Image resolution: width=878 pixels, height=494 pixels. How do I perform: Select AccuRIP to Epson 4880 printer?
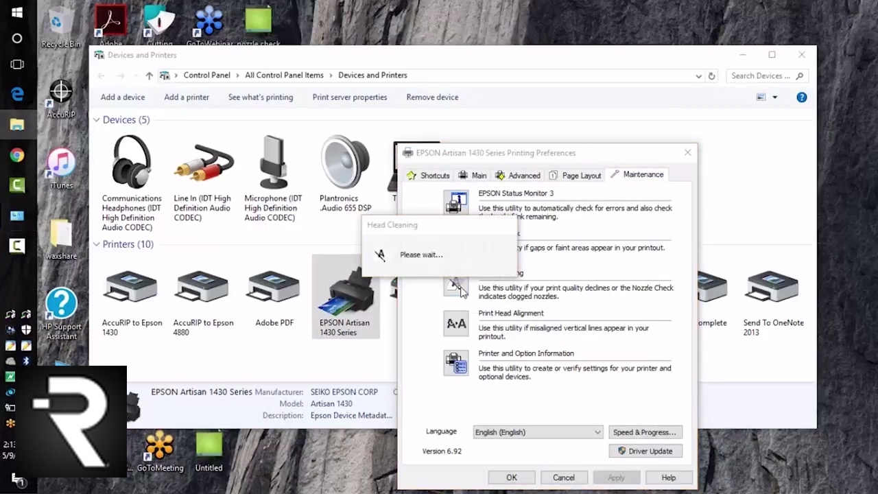pos(203,302)
